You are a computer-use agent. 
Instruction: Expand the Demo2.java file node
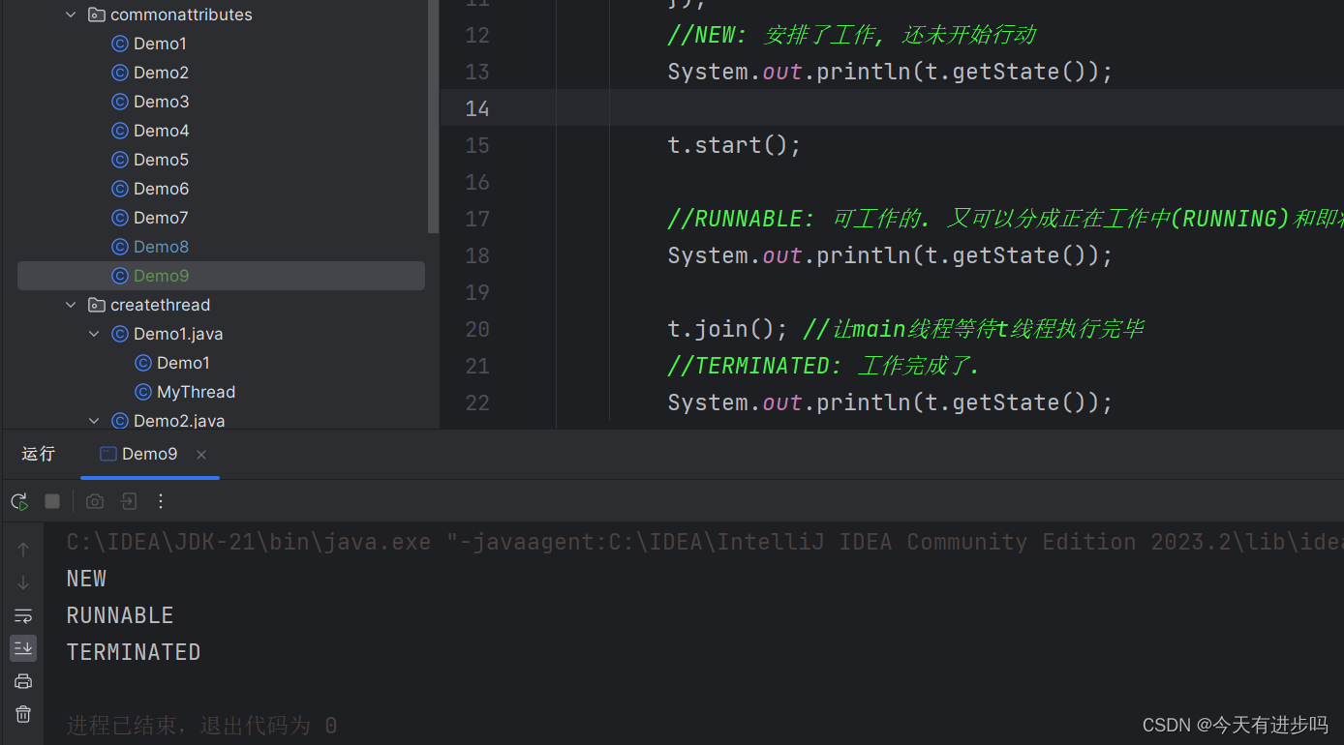pyautogui.click(x=93, y=420)
